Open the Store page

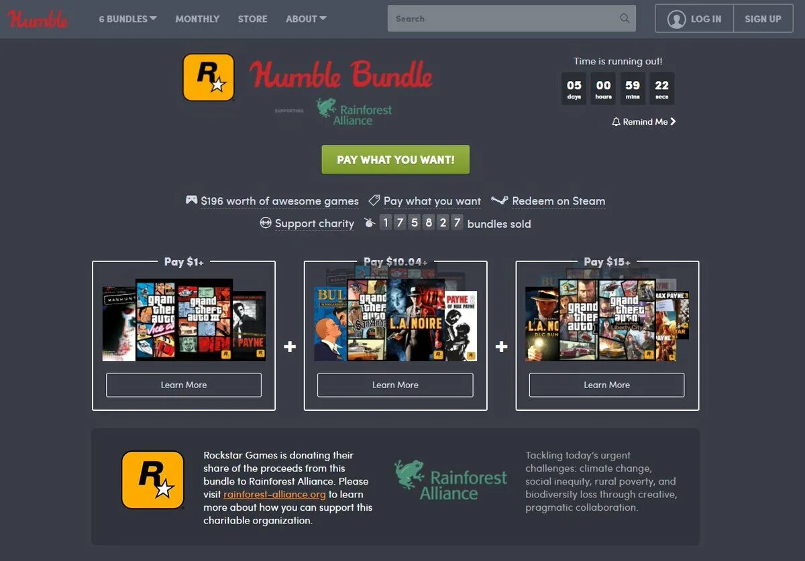(x=252, y=19)
